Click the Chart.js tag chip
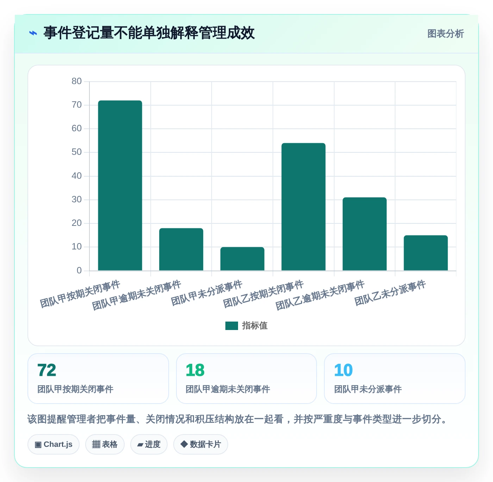 pos(54,444)
